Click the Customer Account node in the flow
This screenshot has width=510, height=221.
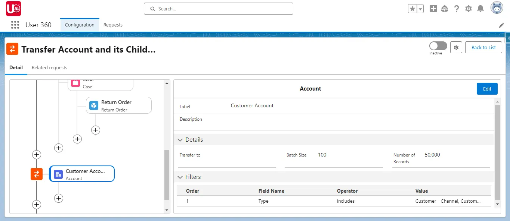tap(82, 174)
